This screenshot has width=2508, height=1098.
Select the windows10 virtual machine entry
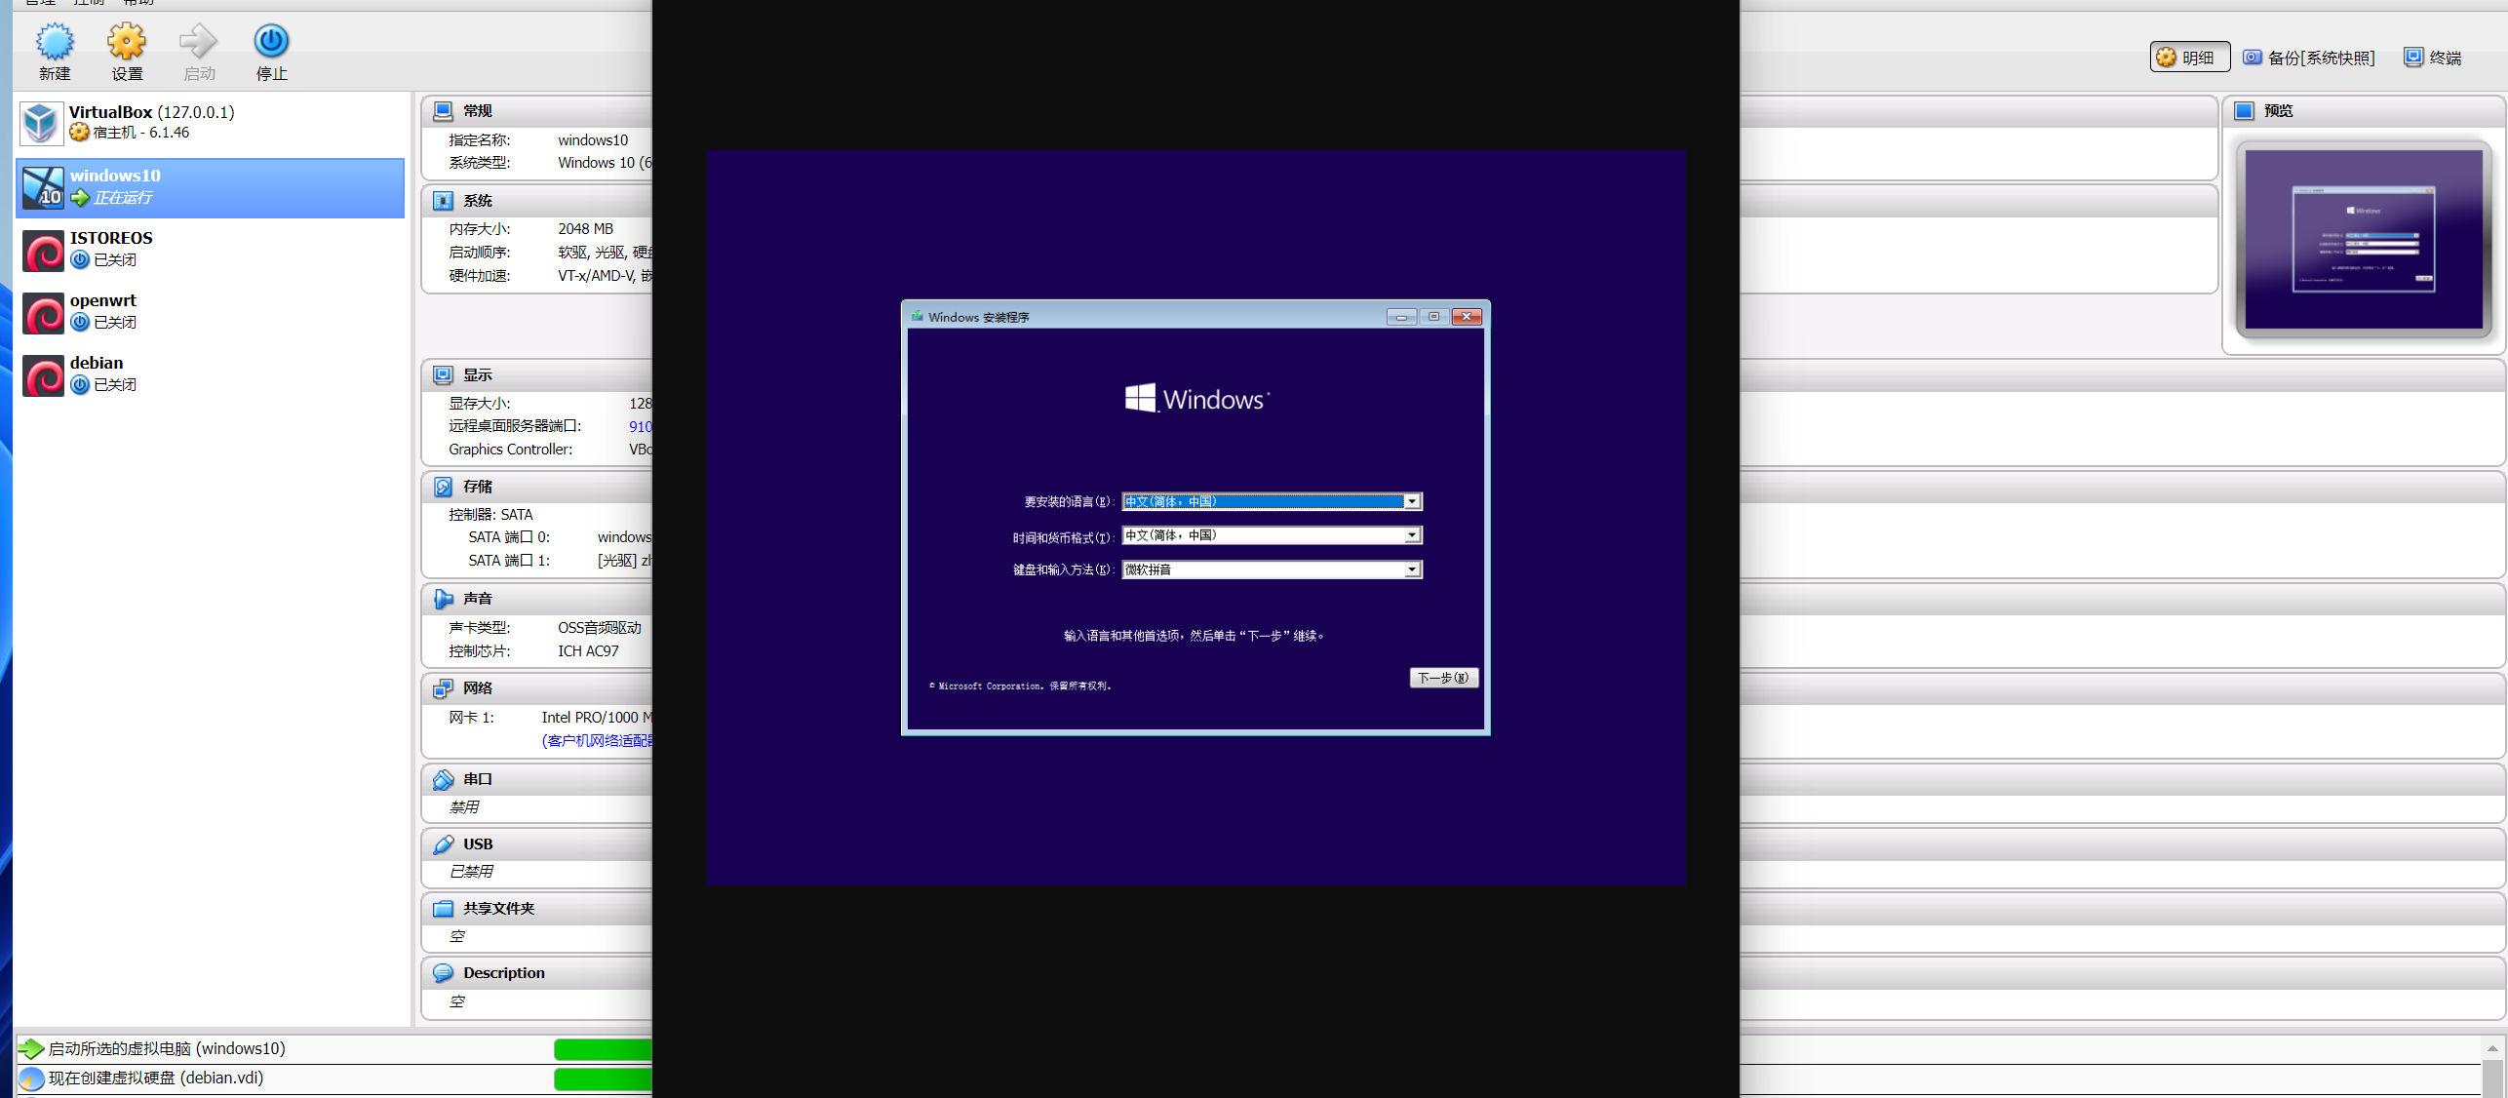[x=211, y=187]
